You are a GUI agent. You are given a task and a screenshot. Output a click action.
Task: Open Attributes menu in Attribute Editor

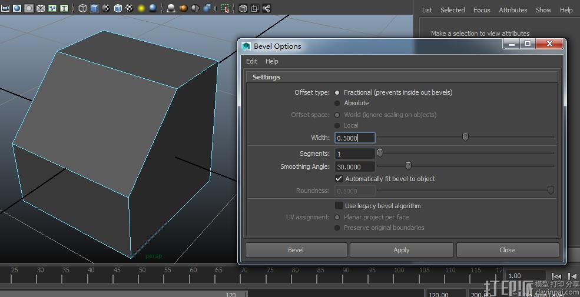(513, 11)
